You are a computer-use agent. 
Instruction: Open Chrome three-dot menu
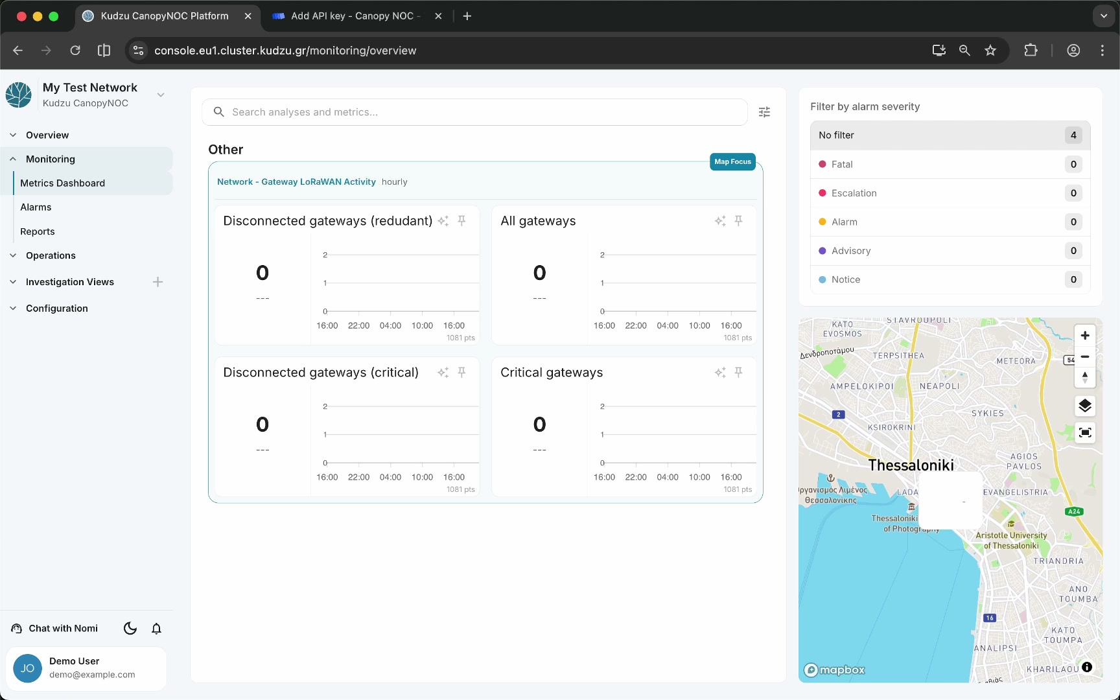pyautogui.click(x=1102, y=51)
